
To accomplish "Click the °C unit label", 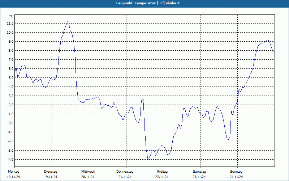I will pyautogui.click(x=12, y=16).
